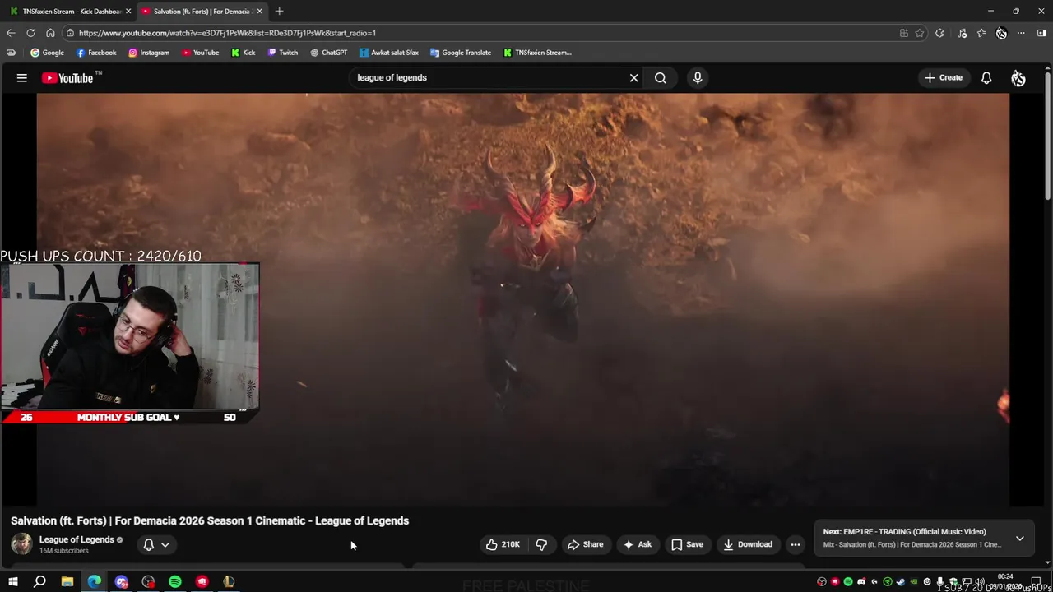Open TNSfaxien Stream bookmark
This screenshot has width=1053, height=592.
point(537,53)
